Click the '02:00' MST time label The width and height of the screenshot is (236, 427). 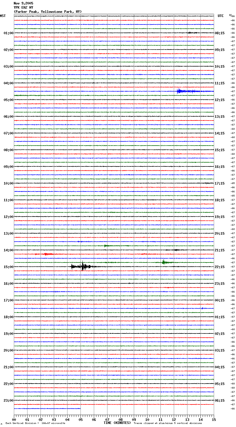(x=9, y=50)
